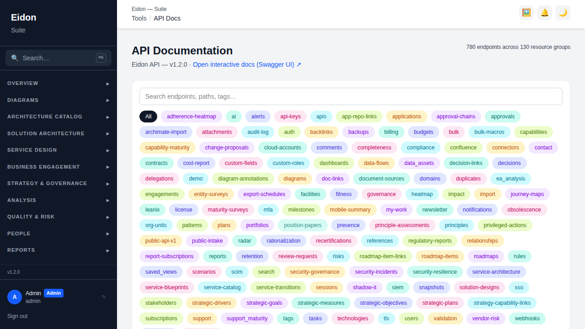Choose the public-api-v1 tag
Image resolution: width=585 pixels, height=329 pixels.
(161, 241)
